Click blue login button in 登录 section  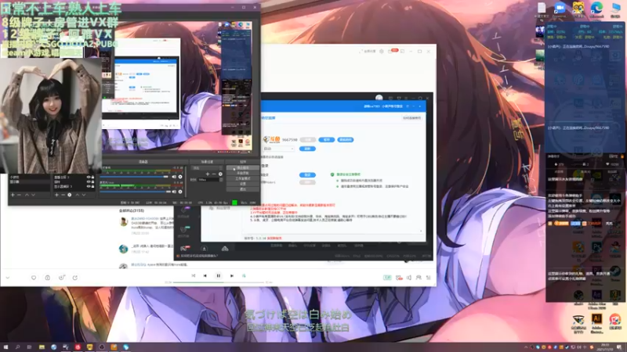(307, 174)
